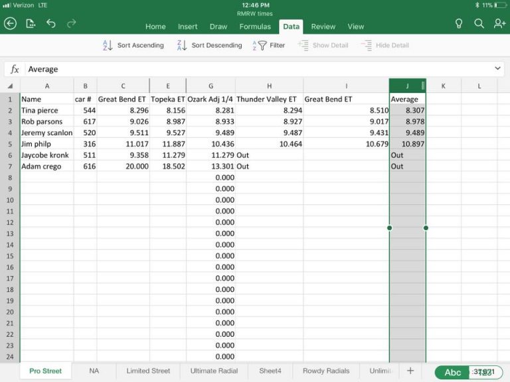The image size is (510, 382).
Task: Tap the share with people icon
Action: pos(499,23)
